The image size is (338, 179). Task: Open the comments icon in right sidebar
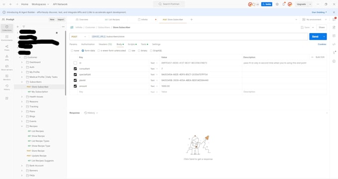point(334,36)
